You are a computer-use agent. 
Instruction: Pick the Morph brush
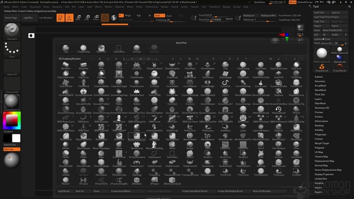click(66, 145)
